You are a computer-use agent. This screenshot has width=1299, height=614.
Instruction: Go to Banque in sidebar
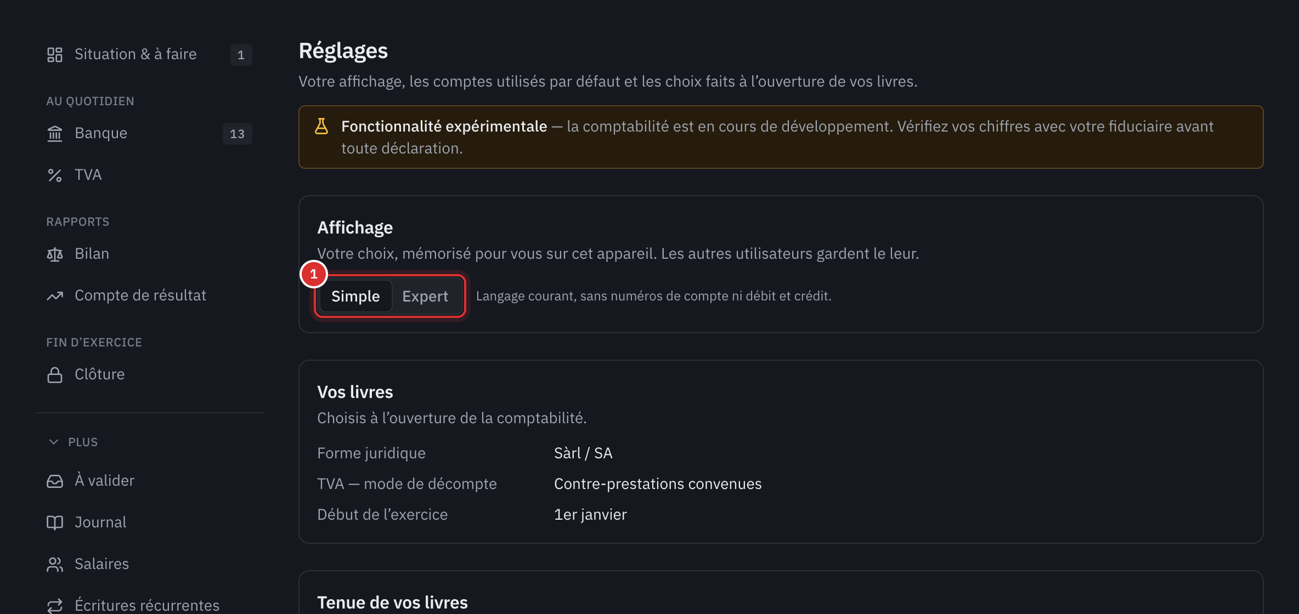[x=149, y=133]
